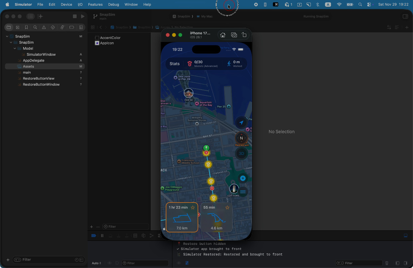The width and height of the screenshot is (413, 268).
Task: Open the hamburger menu button on map
Action: [243, 192]
